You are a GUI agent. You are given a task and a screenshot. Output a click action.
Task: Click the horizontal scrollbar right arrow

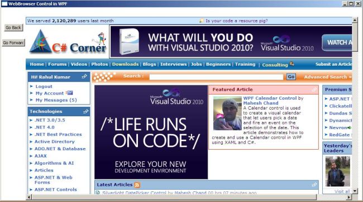349,197
